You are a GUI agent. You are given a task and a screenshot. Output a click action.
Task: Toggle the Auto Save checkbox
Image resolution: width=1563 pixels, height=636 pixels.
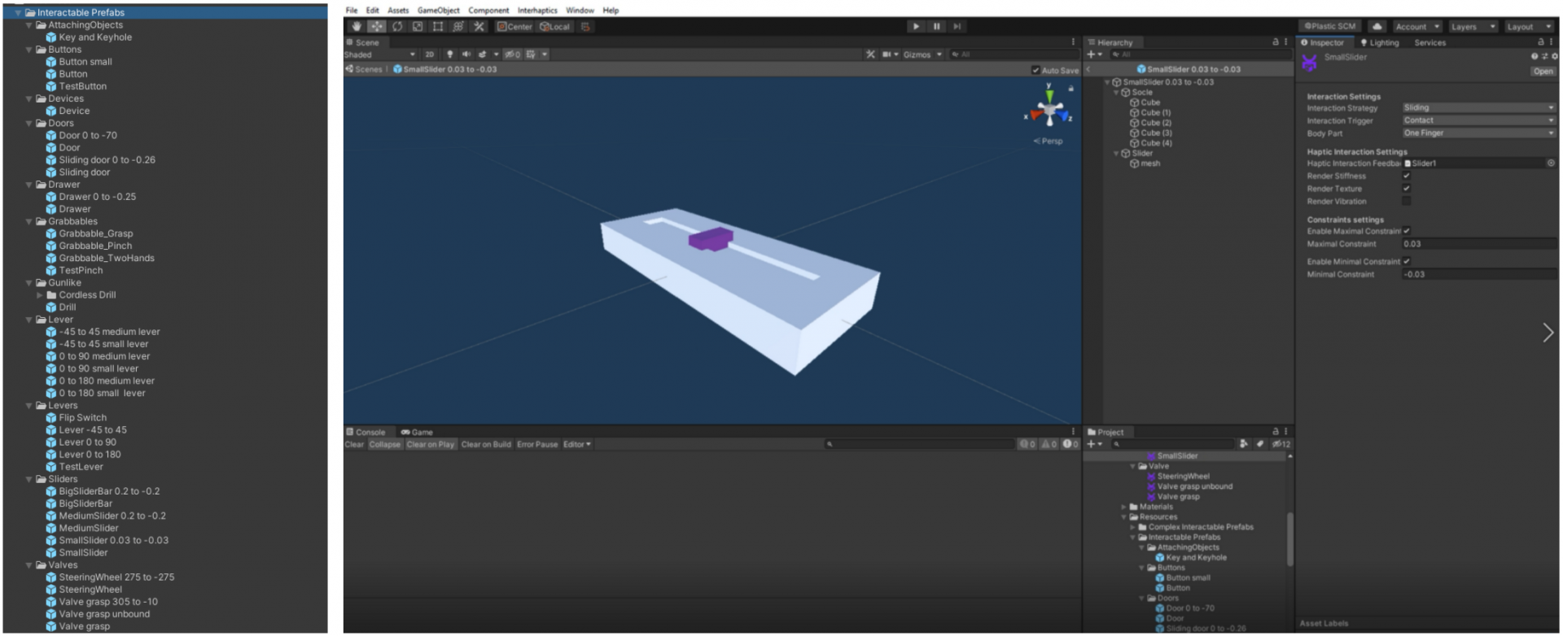pos(1035,71)
